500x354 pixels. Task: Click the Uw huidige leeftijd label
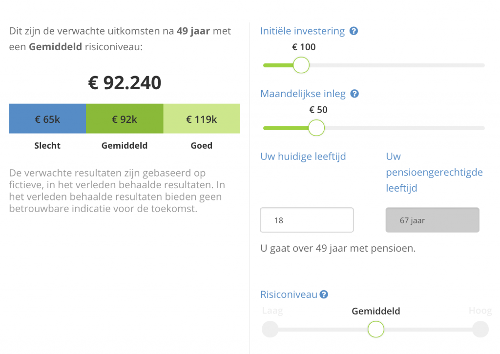(x=303, y=157)
